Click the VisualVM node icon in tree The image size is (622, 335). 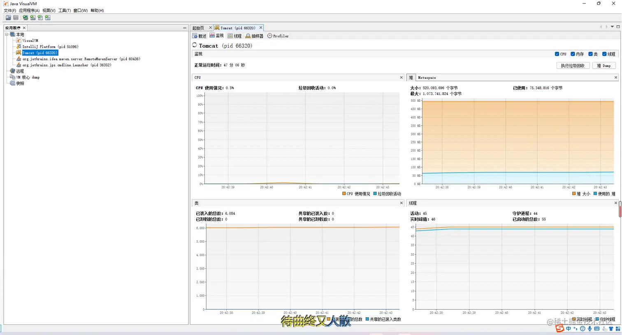pos(19,41)
